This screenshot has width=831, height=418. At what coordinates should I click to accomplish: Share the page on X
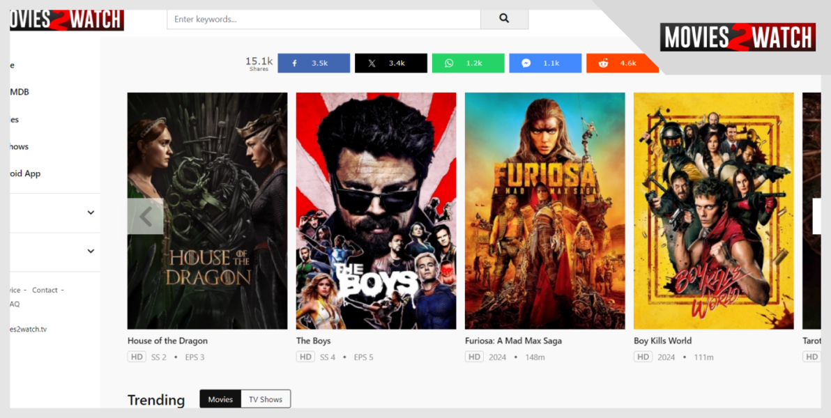point(390,63)
